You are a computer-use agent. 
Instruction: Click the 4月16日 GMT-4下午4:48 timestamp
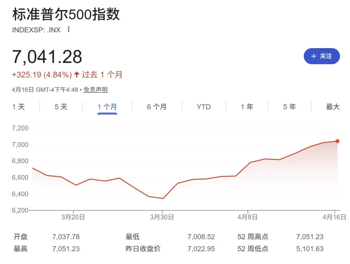(x=45, y=90)
